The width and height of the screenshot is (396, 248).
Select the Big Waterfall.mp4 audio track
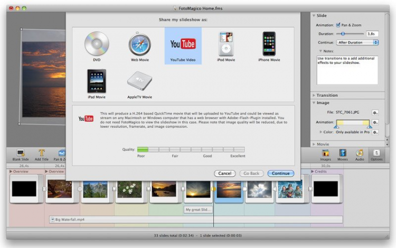pos(196,219)
